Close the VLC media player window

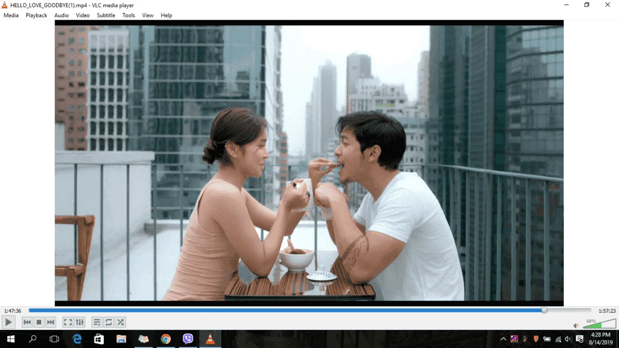click(x=608, y=5)
